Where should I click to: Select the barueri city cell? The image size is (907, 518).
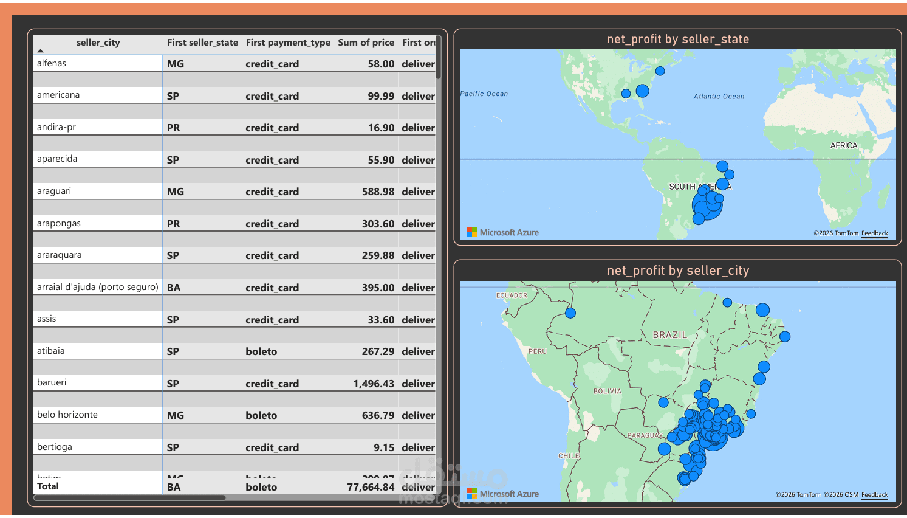[x=98, y=382]
